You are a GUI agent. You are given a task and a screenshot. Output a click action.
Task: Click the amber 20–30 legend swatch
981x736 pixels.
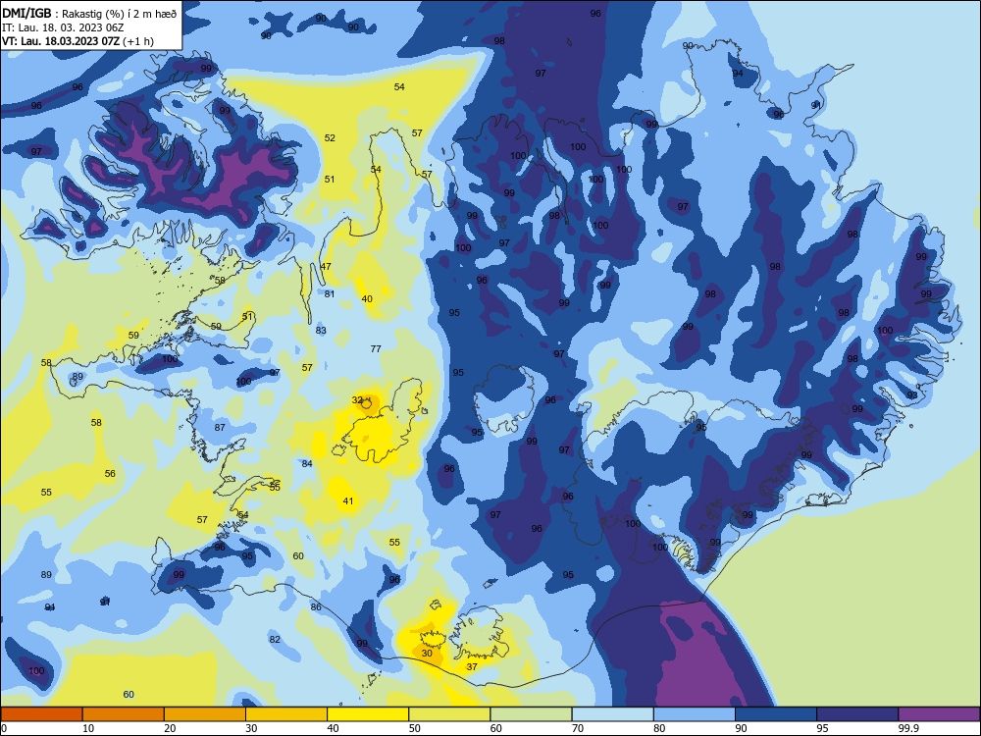(205, 714)
